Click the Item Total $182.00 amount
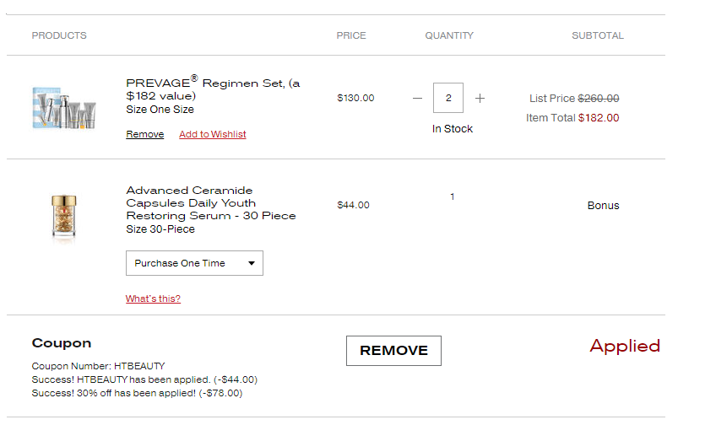This screenshot has width=716, height=425. click(599, 118)
